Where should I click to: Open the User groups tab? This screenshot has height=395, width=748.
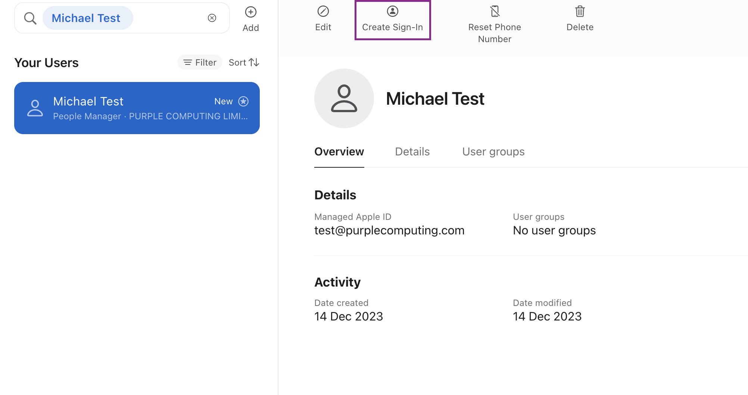point(493,151)
